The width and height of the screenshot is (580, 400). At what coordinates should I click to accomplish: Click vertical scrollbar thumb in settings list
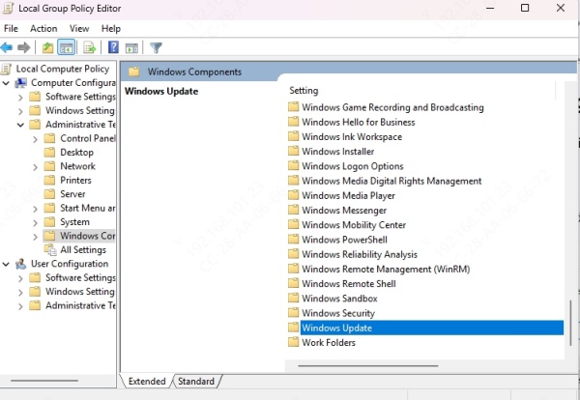point(570,323)
